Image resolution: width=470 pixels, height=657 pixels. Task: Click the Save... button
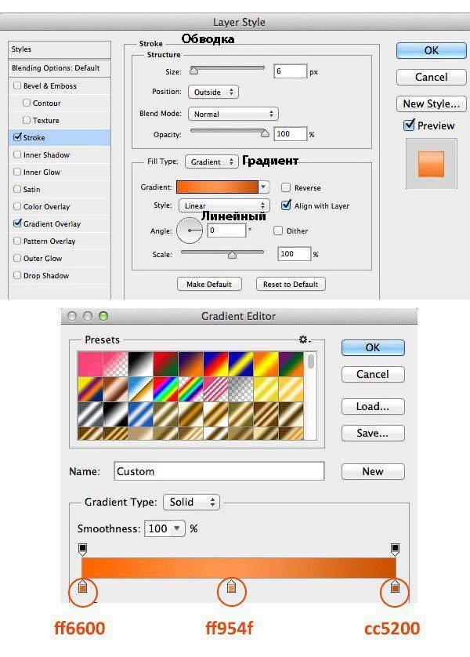(373, 433)
